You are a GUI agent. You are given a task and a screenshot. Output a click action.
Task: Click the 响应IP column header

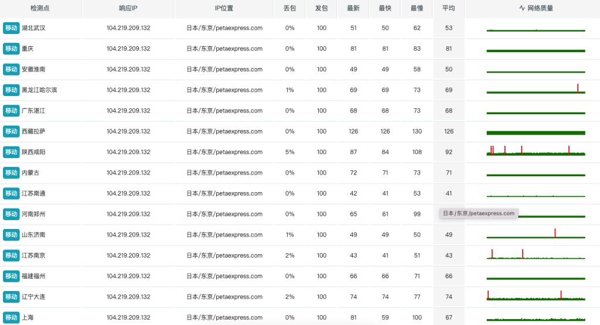128,8
